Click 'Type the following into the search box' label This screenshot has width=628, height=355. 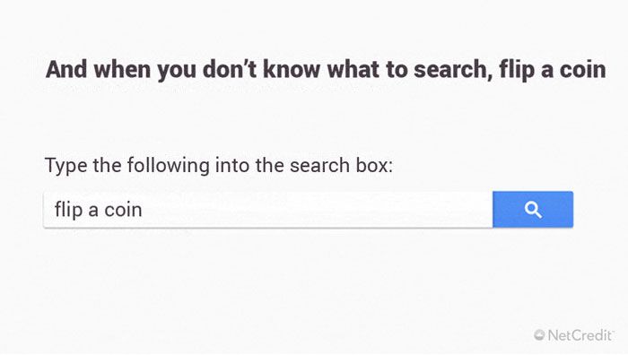pos(219,165)
